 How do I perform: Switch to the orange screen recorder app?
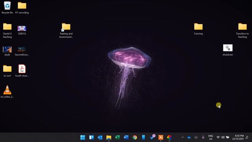point(161,137)
